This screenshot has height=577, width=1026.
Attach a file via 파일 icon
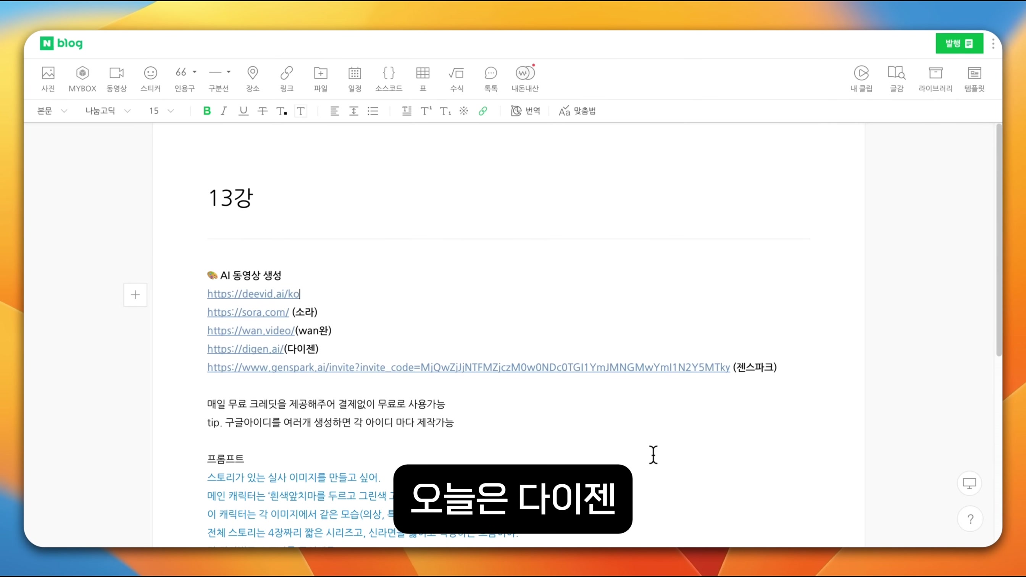click(321, 79)
